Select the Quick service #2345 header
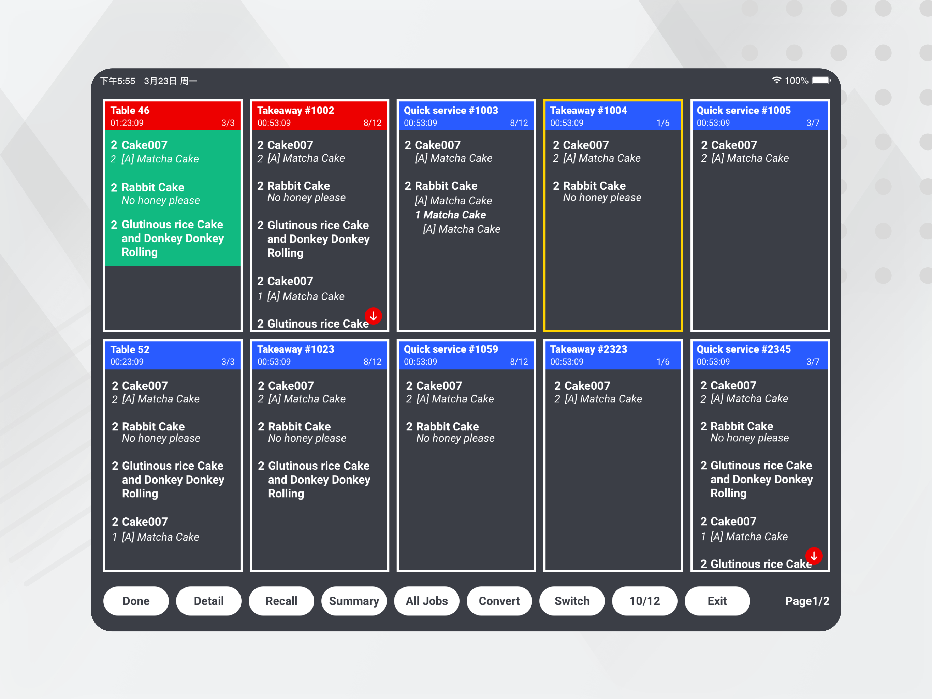Image resolution: width=932 pixels, height=699 pixels. pos(760,355)
